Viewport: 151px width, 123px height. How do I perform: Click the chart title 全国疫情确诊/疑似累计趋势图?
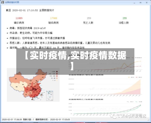(x=86, y=75)
